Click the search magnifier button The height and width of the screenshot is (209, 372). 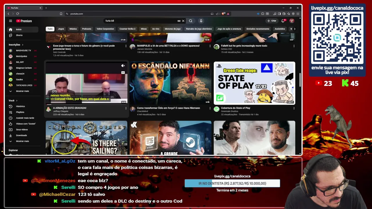[191, 21]
